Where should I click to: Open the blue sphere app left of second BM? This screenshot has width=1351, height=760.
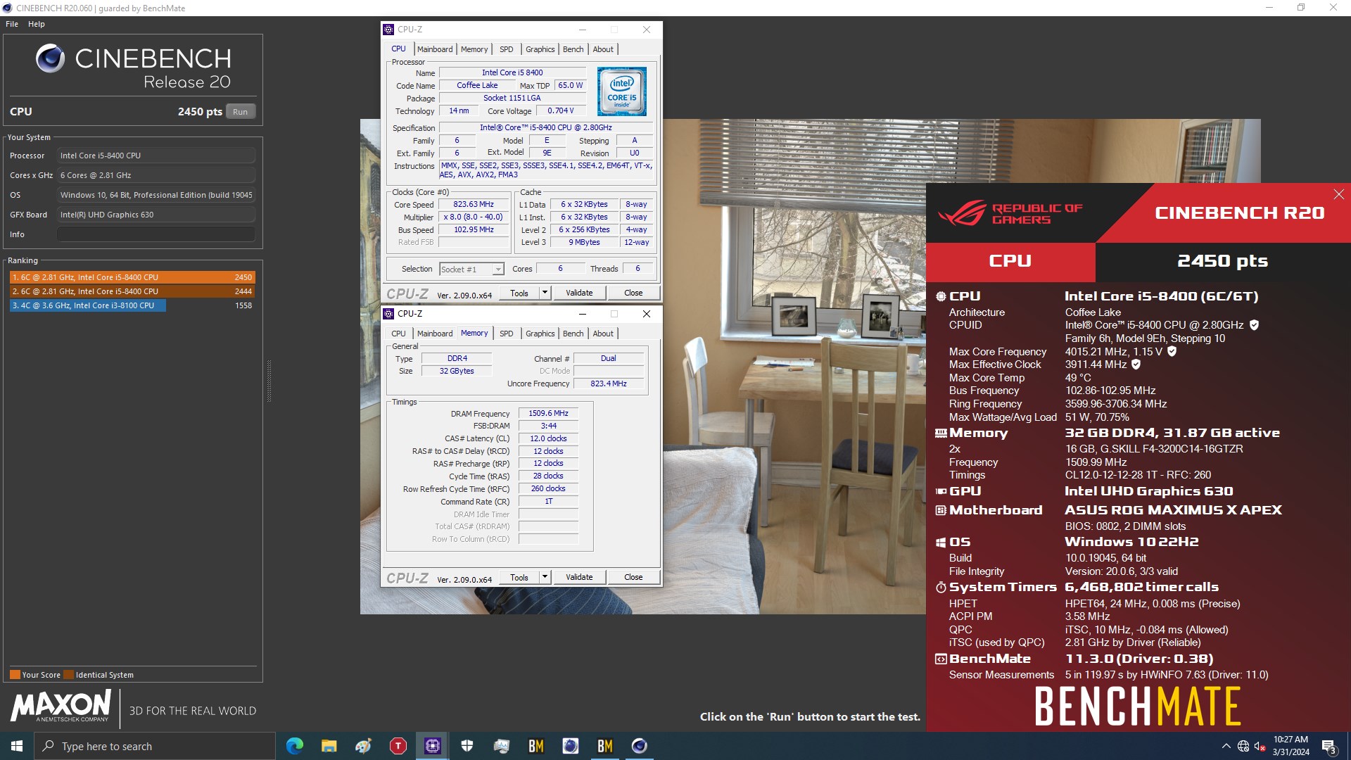point(570,746)
